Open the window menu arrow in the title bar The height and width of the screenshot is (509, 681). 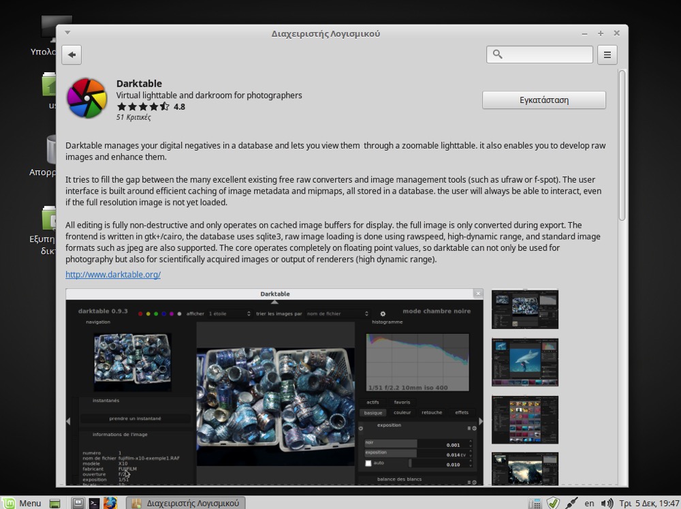pos(67,33)
